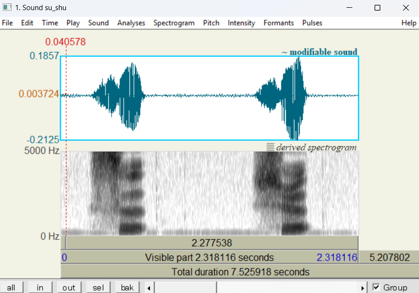
Task: Open the Analyses menu
Action: pyautogui.click(x=131, y=23)
